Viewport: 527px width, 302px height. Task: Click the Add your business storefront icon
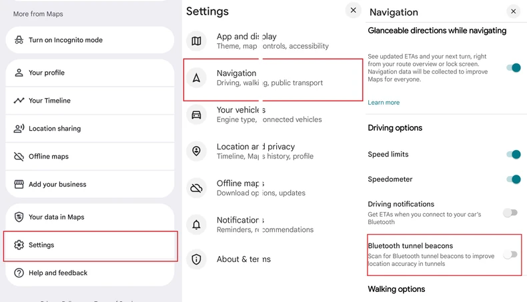19,185
